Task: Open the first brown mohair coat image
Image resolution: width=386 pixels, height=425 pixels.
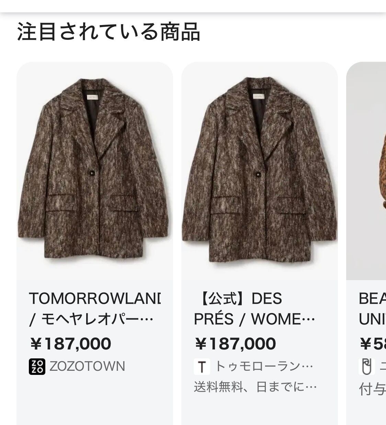Action: point(95,171)
